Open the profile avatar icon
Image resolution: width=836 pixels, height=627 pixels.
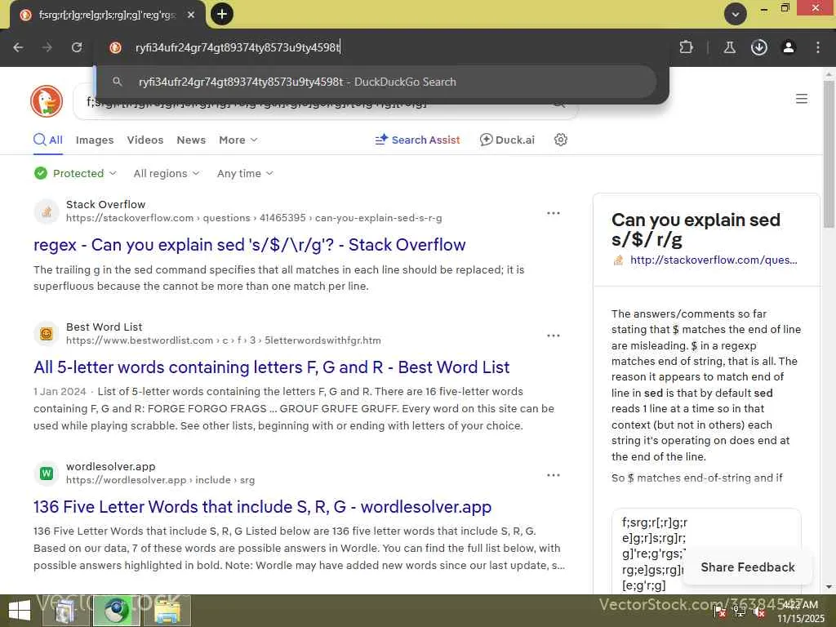pyautogui.click(x=788, y=47)
